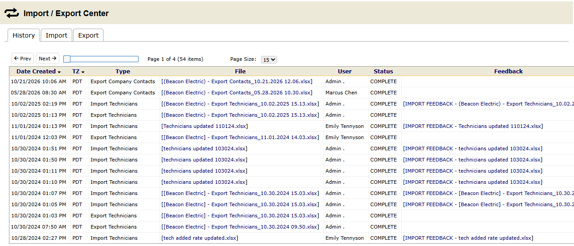Screen dimensions: 574x246
Task: Sort by TZ column header
Action: coord(78,72)
